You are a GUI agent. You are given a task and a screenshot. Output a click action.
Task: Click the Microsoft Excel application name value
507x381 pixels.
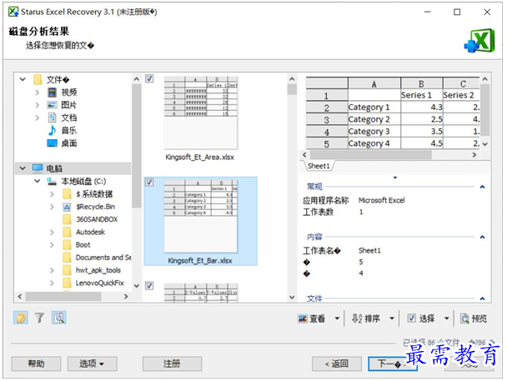(x=382, y=200)
